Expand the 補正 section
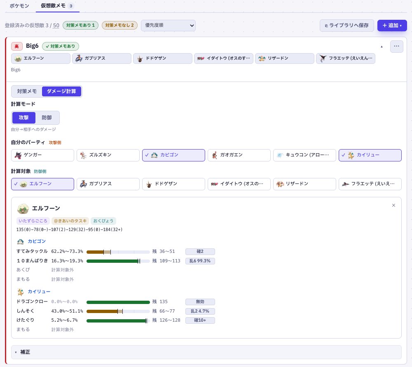The width and height of the screenshot is (412, 367). tap(206, 352)
